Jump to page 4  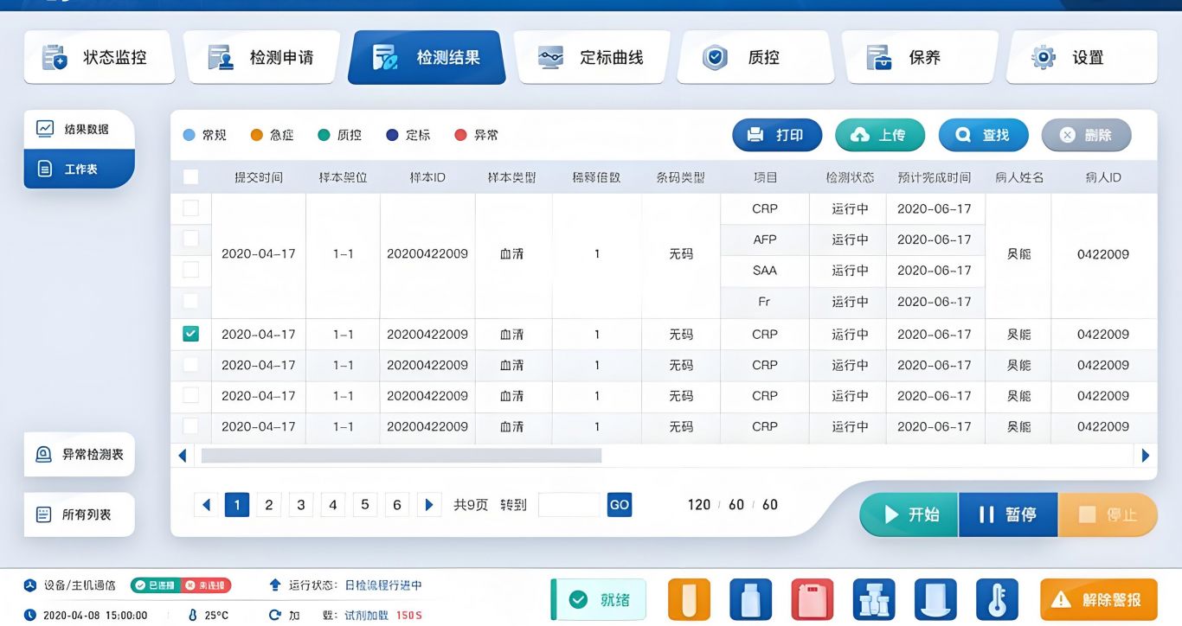click(333, 505)
